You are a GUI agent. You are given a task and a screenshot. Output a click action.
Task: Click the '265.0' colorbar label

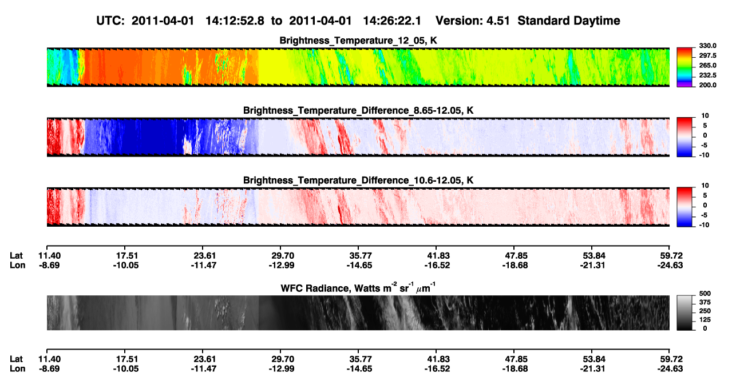708,65
